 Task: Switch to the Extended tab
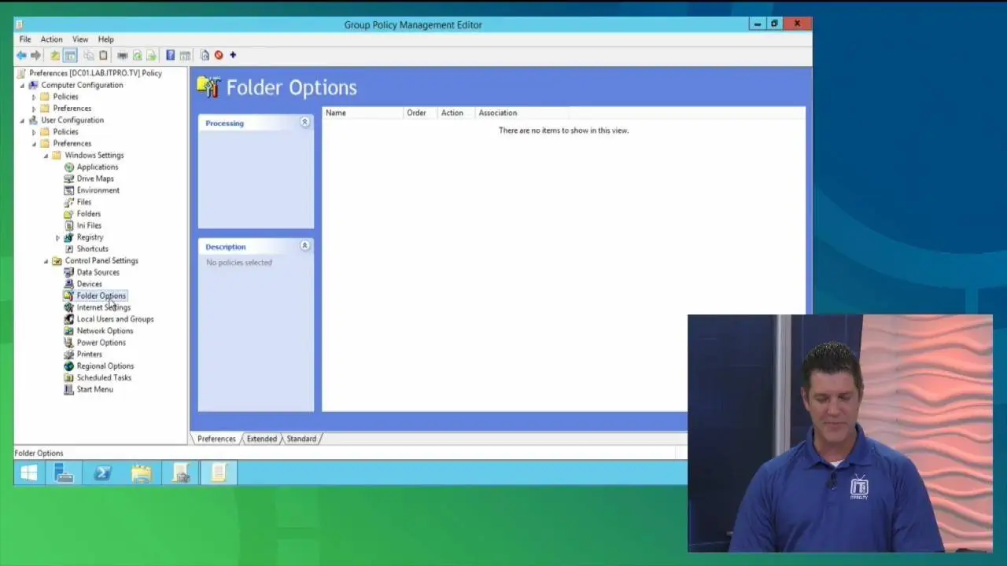(x=262, y=439)
